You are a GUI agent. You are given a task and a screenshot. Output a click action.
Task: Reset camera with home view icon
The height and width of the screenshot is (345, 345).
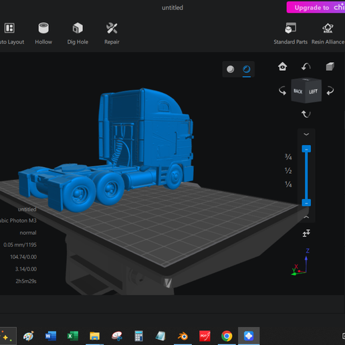pos(282,66)
